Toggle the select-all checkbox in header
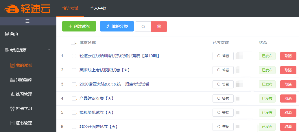The height and width of the screenshot is (132, 299). [x=73, y=43]
